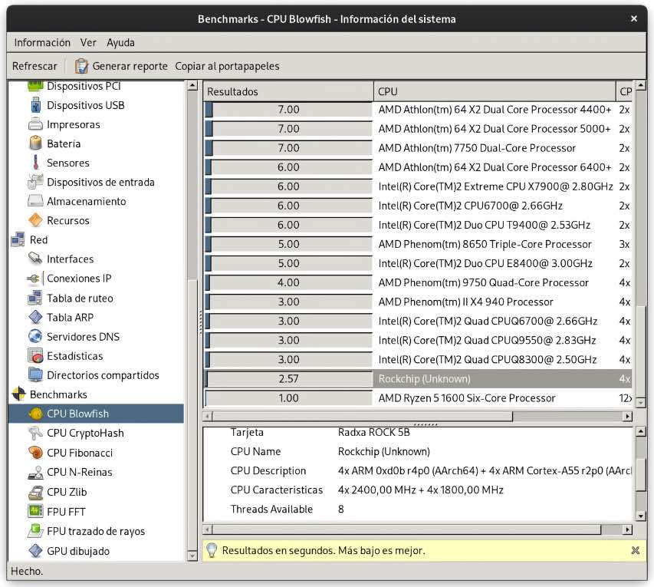Screen dimensions: 654x587
Task: Click the CPU Description row
Action: [x=418, y=470]
